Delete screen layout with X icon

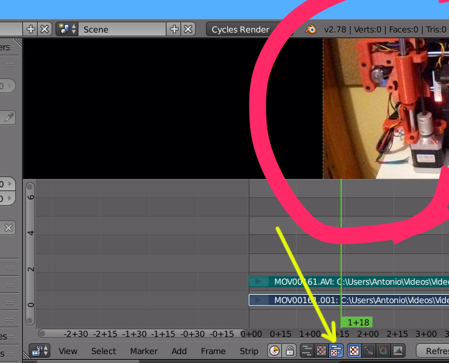[45, 29]
